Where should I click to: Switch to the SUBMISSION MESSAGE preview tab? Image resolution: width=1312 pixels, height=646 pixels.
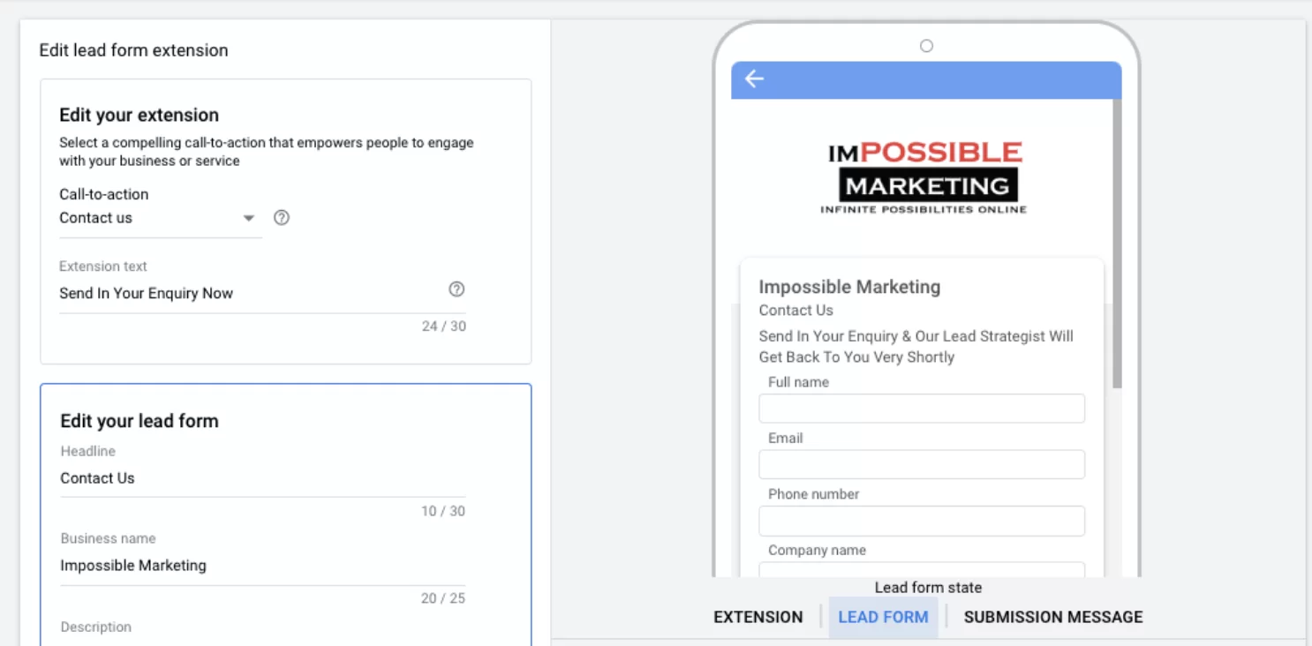coord(1053,617)
